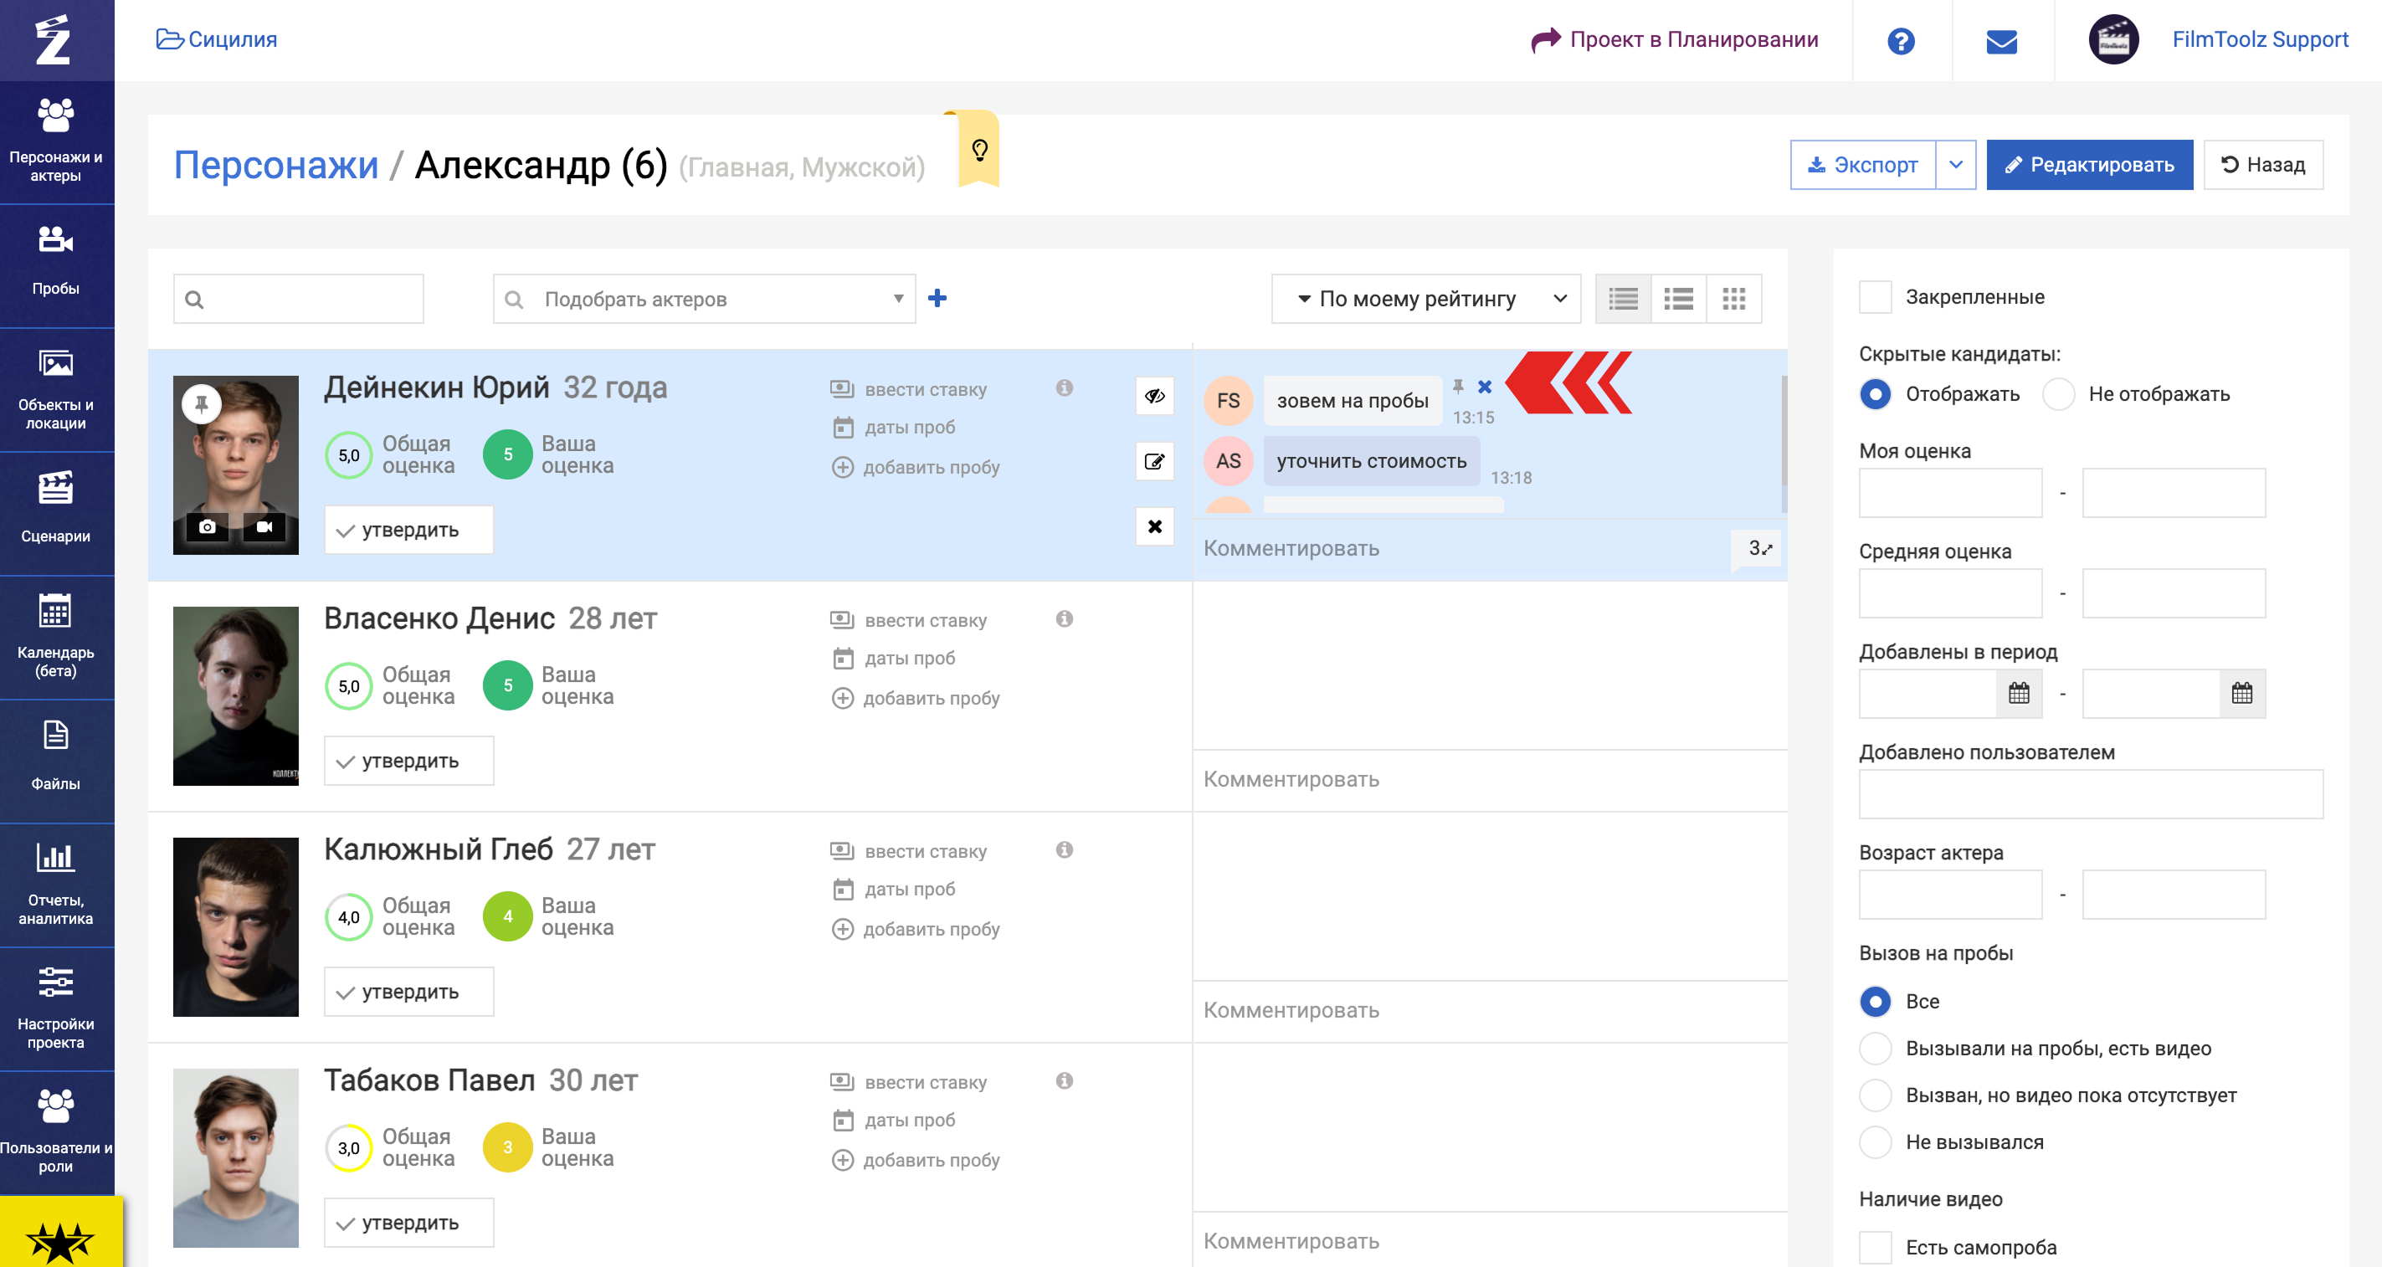2382x1267 pixels.
Task: Open the 'Подобрать актеров' combo box
Action: tap(704, 299)
